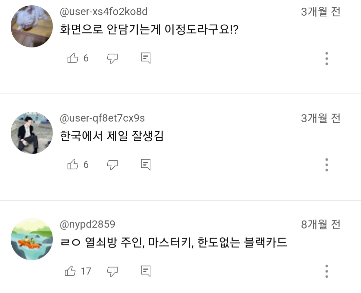Open @user-qf8et7cx9s's profile picture

31,130
